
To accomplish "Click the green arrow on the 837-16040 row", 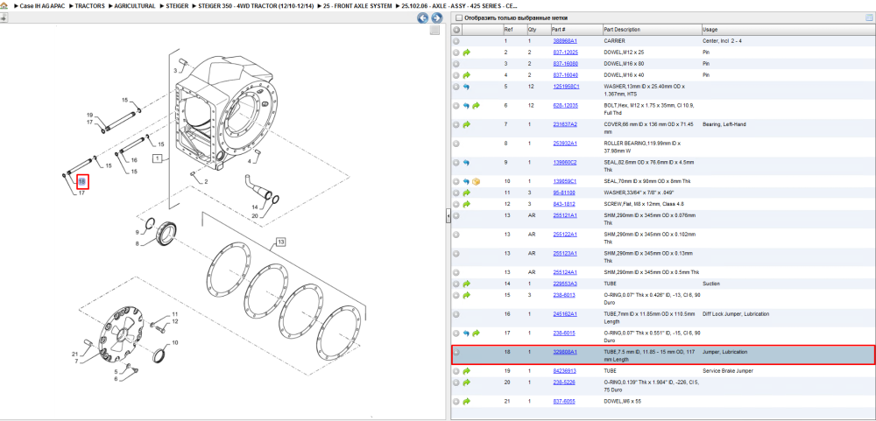I will (x=467, y=74).
